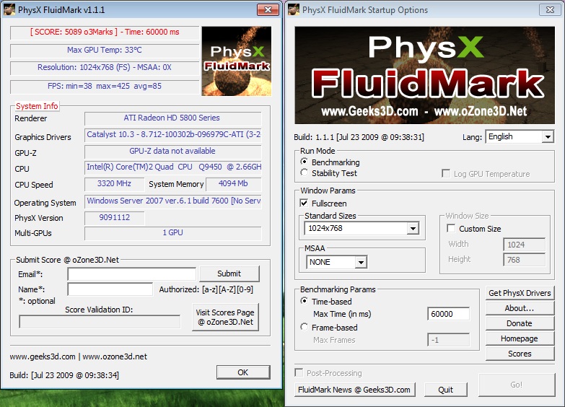Click the Max Frames field showing -1
The height and width of the screenshot is (407, 565).
[x=449, y=340]
